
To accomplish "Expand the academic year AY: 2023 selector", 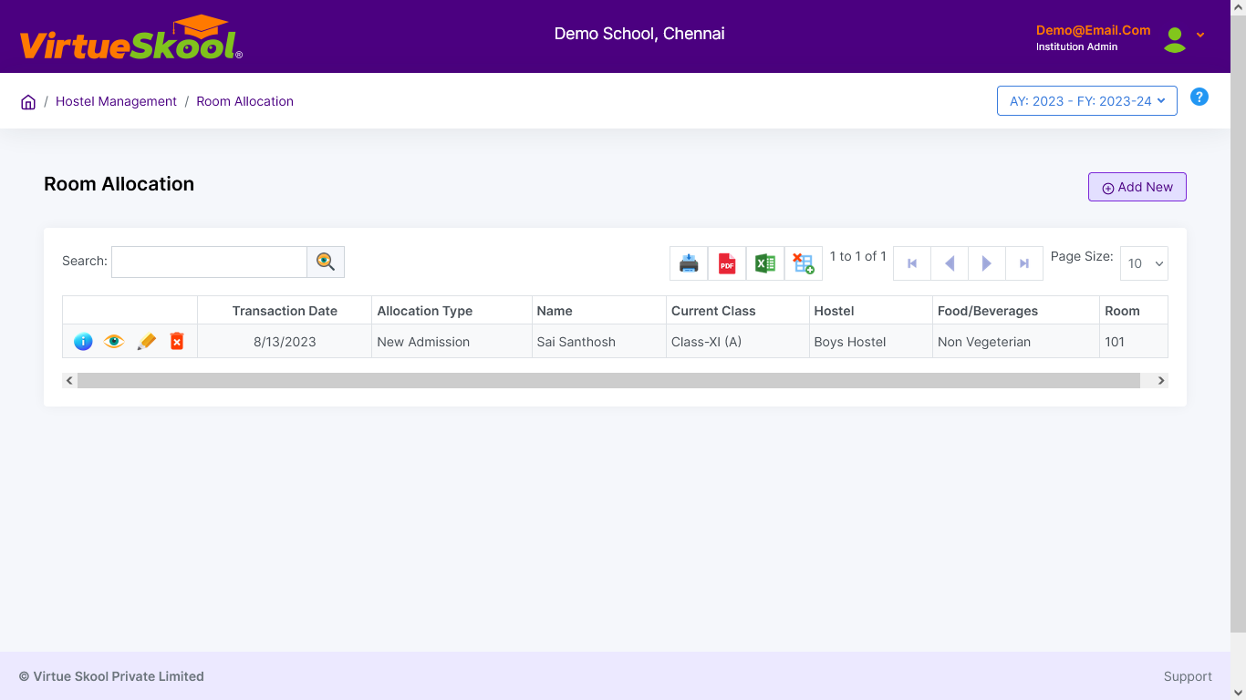I will (1086, 101).
